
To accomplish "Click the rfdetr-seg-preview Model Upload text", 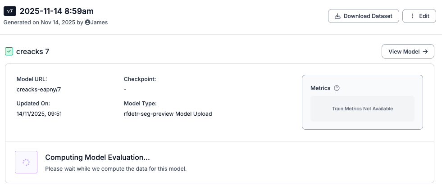I will coord(168,113).
